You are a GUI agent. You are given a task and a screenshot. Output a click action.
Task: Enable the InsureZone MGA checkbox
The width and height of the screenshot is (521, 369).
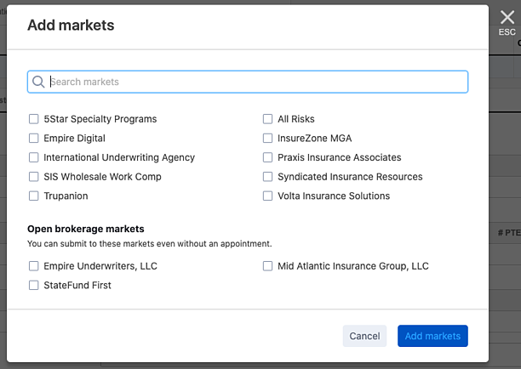point(268,138)
